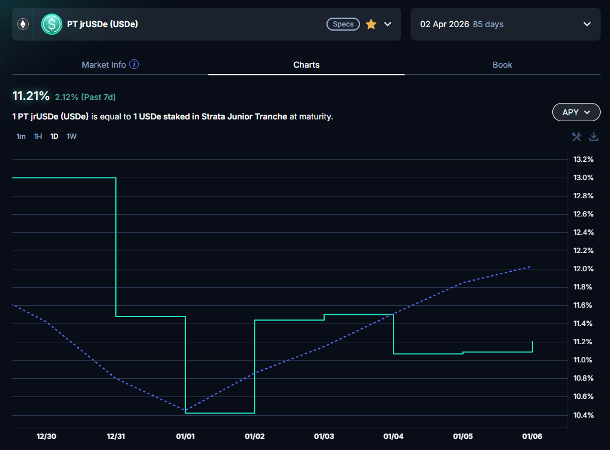
Task: Switch to the Charts tab
Action: pyautogui.click(x=306, y=65)
